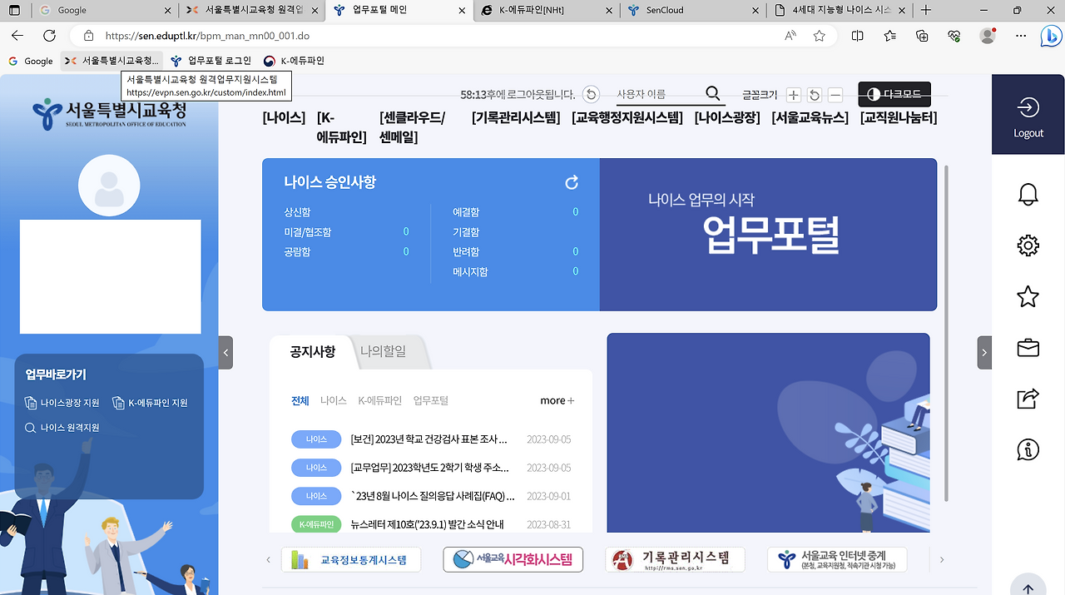Switch to K-에듀파인[NHt] browser tab

coord(548,10)
